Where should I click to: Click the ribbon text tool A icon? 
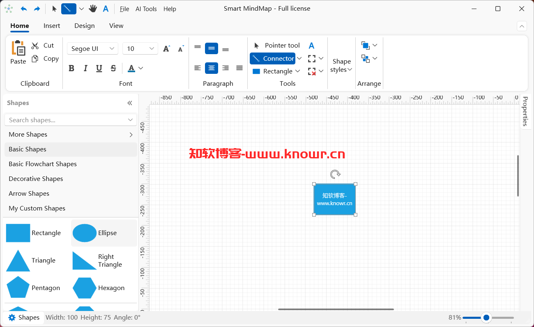click(311, 46)
